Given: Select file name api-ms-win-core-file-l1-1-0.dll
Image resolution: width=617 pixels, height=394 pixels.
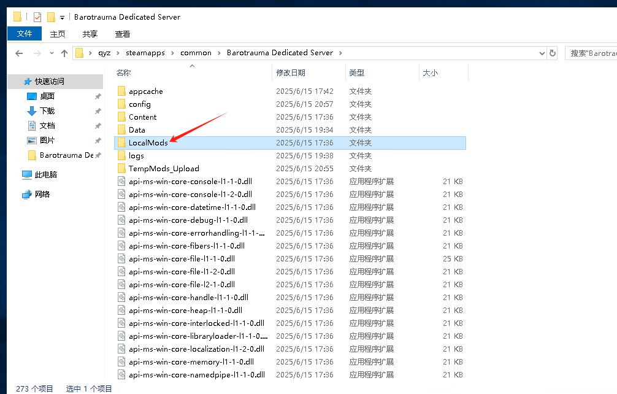Looking at the screenshot, I should coord(182,259).
